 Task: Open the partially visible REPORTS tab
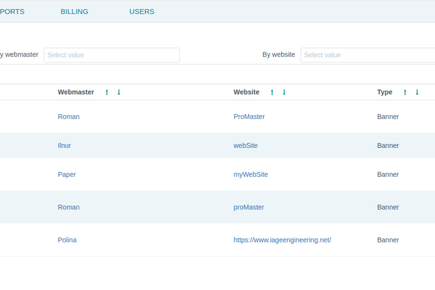tap(12, 12)
